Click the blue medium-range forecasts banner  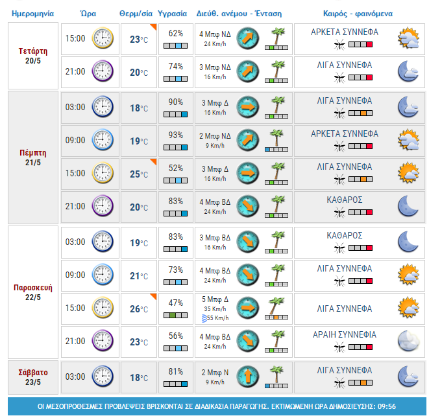pyautogui.click(x=217, y=406)
